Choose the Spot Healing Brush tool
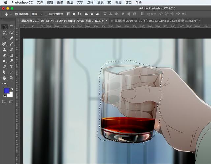The width and height of the screenshot is (211, 164). tap(4, 44)
